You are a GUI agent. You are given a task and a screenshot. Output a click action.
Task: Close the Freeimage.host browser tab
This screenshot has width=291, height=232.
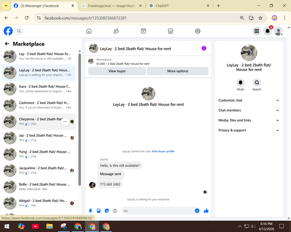coord(140,6)
